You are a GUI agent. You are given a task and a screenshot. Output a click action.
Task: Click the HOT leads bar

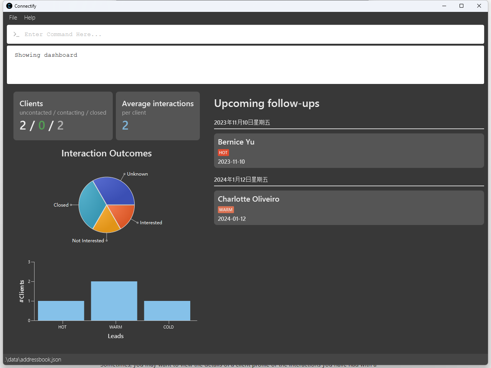[61, 310]
